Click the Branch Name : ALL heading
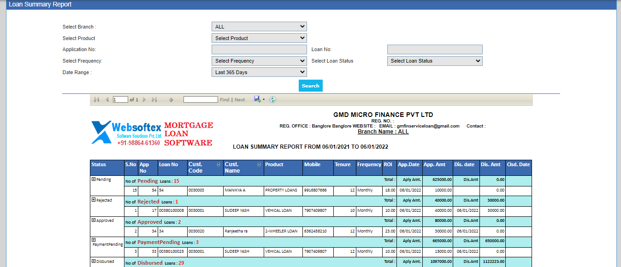Screen dimensions: 621x267 click(383, 132)
